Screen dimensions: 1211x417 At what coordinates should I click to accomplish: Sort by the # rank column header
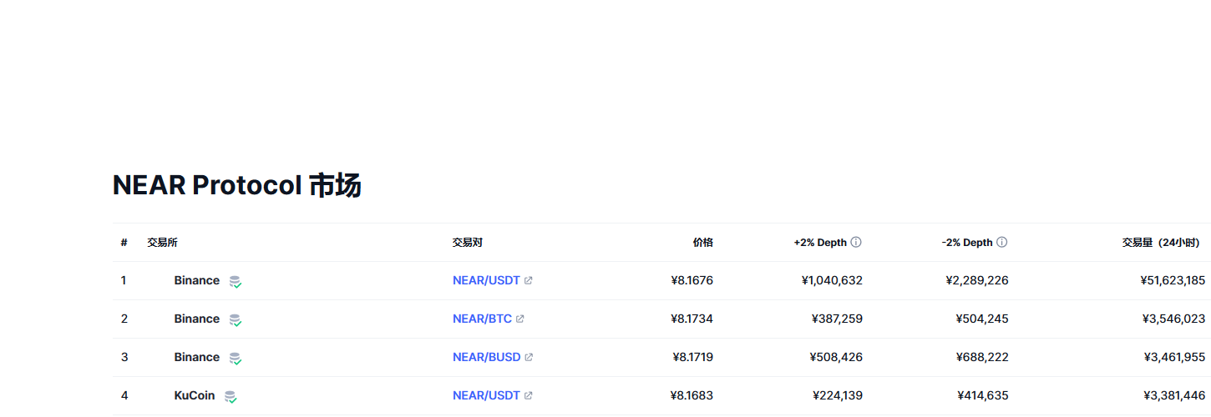124,243
